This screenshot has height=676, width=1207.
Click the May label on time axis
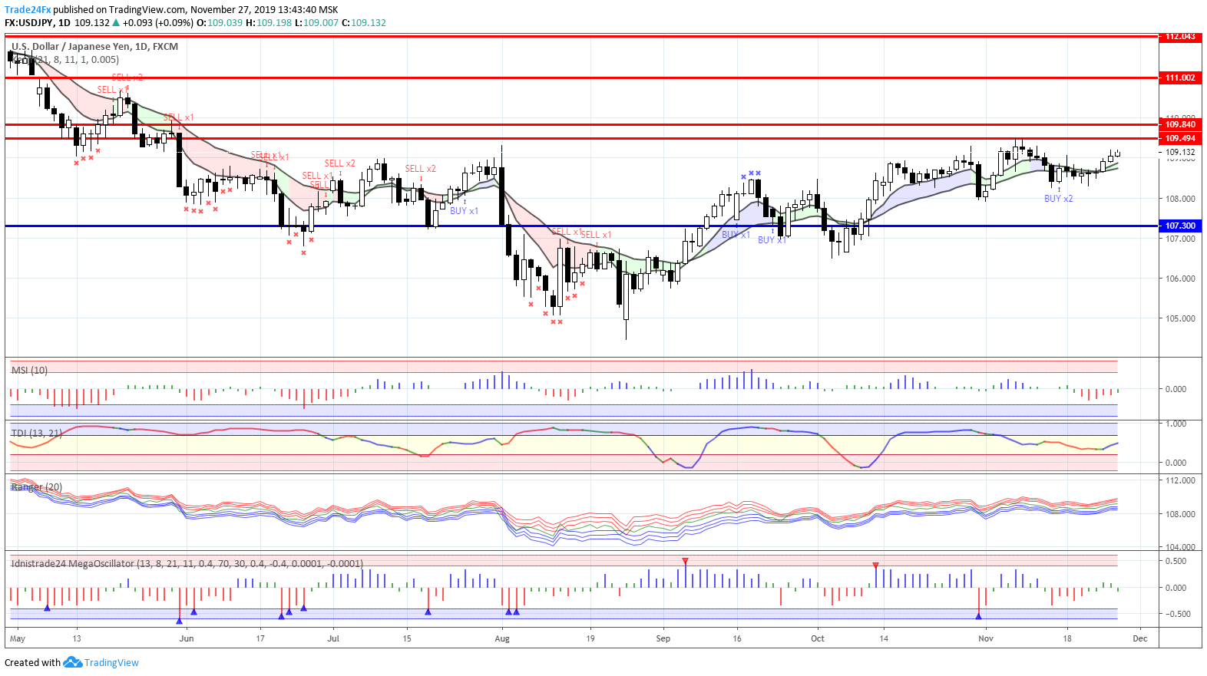[x=18, y=638]
